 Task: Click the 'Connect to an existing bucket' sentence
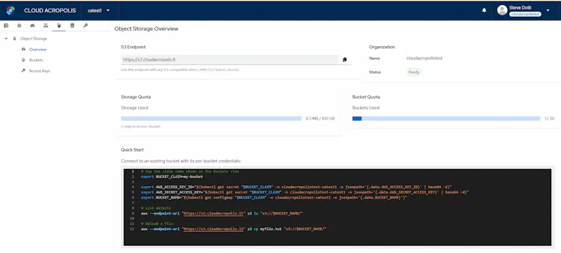(x=181, y=161)
